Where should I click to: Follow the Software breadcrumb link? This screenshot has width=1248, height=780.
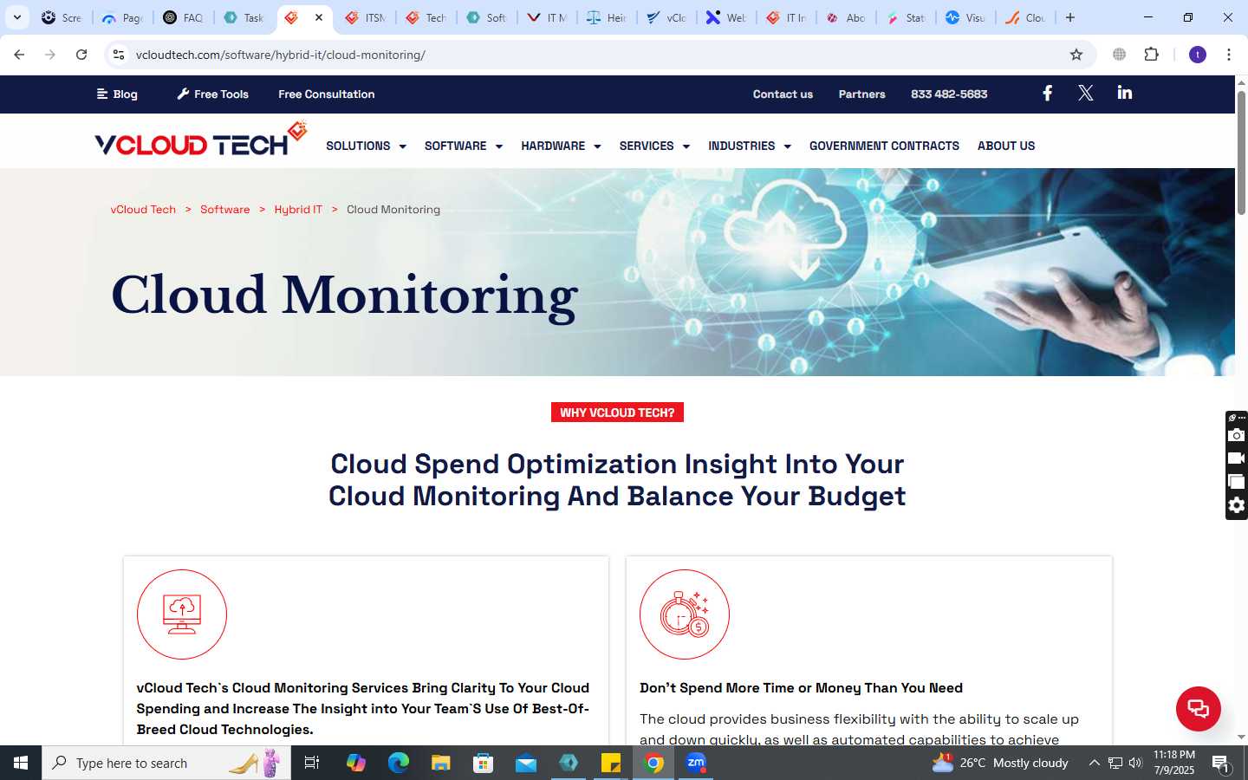tap(224, 209)
